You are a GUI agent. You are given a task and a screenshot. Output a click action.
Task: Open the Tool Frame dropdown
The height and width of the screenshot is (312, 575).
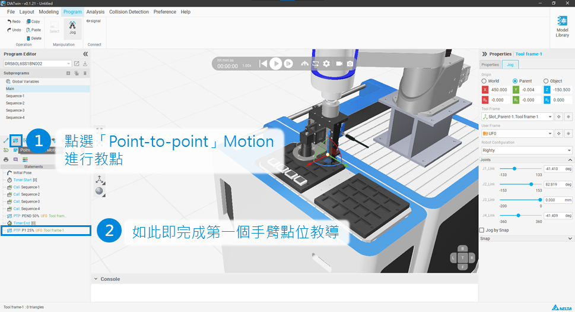(517, 116)
